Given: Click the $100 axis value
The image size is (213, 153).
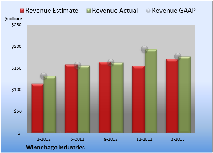Looking at the screenshot, I should tap(16, 90).
